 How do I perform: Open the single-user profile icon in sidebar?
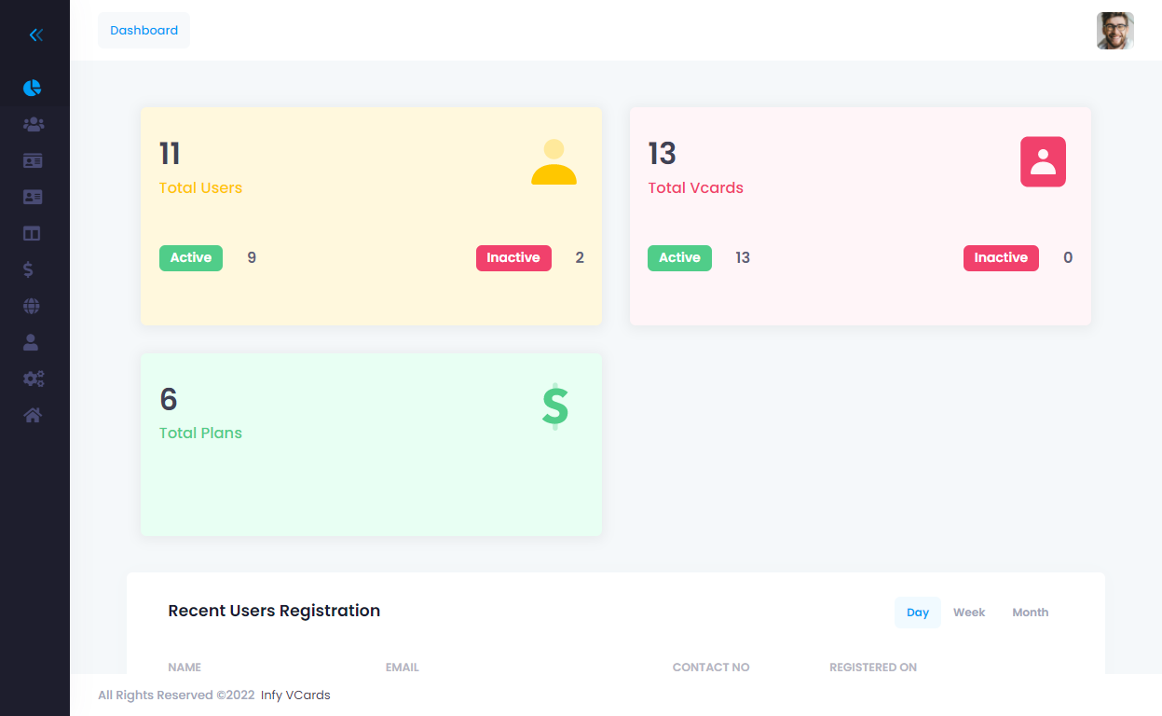[32, 342]
